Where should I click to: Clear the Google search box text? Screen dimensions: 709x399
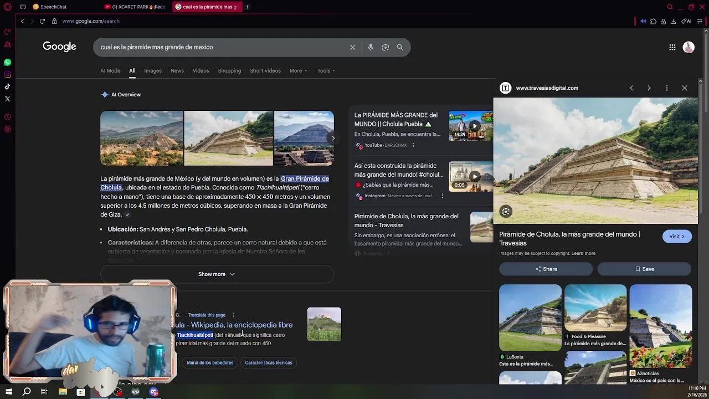point(352,47)
